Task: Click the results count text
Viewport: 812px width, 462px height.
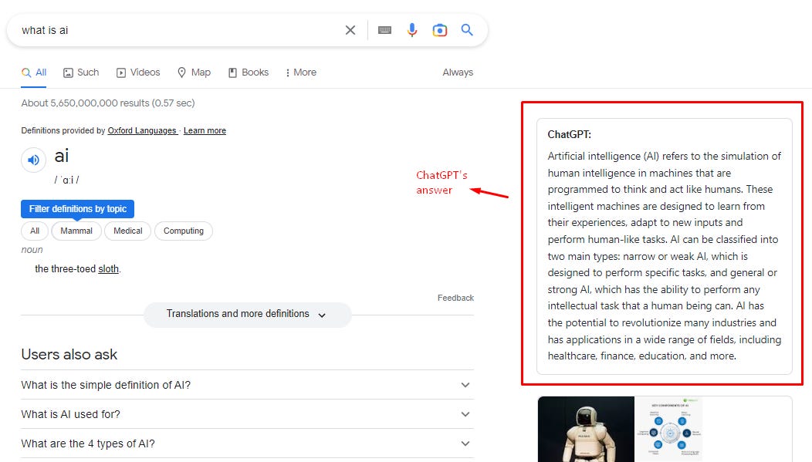Action: (x=108, y=103)
